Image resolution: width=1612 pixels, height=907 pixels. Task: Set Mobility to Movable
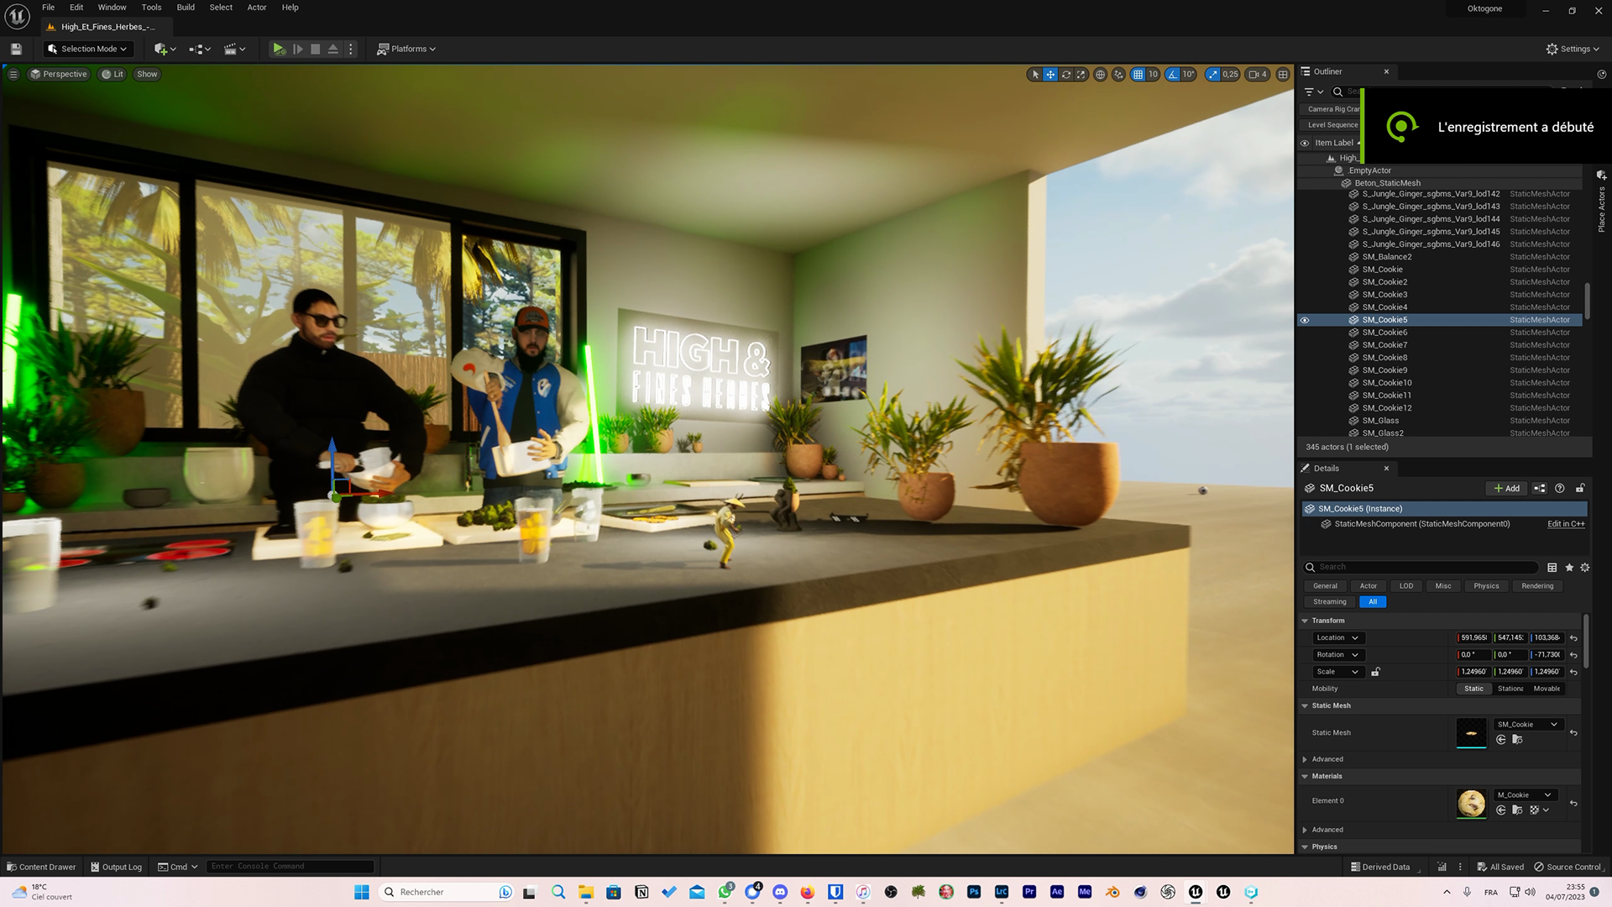[1547, 689]
